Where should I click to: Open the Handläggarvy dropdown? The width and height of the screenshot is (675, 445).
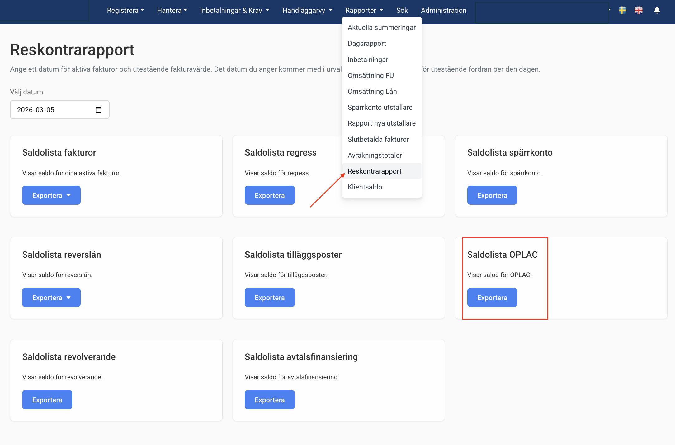click(x=307, y=10)
